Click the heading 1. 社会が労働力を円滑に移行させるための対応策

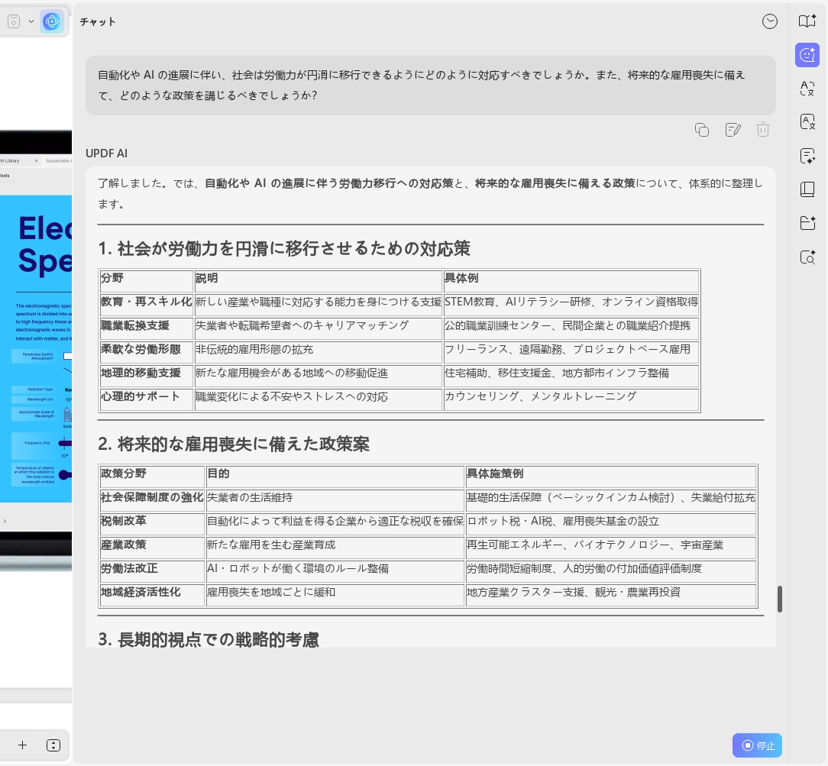(284, 249)
